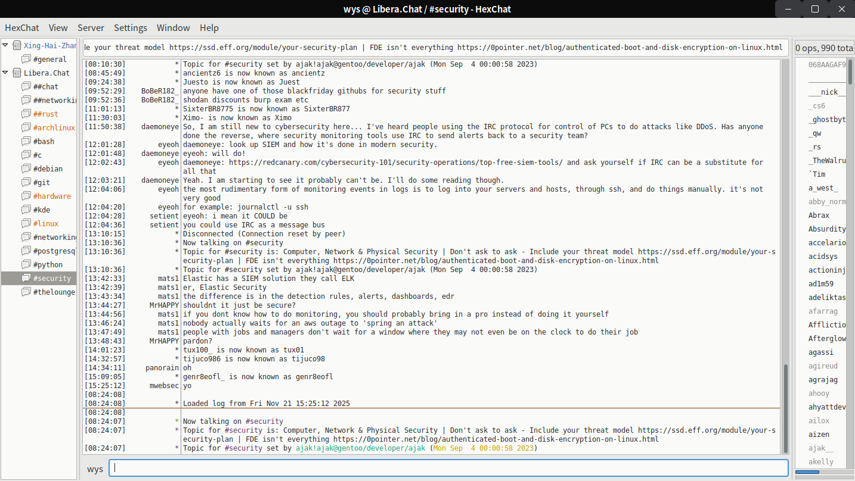Click the #bash channel icon
Screen dimensions: 855x481
[26, 141]
